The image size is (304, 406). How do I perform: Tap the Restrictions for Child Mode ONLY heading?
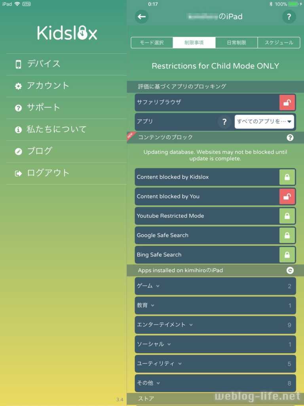point(215,66)
